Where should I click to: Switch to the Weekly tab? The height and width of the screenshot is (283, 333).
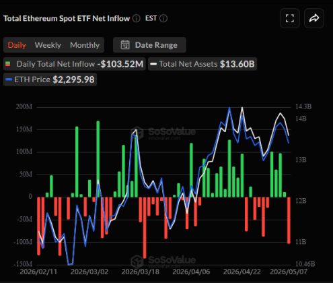point(48,45)
